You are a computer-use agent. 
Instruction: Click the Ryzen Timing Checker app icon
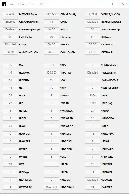[x=4, y=4]
